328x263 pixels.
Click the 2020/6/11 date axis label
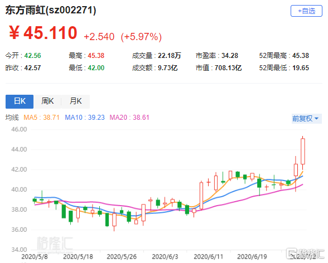tap(209, 257)
